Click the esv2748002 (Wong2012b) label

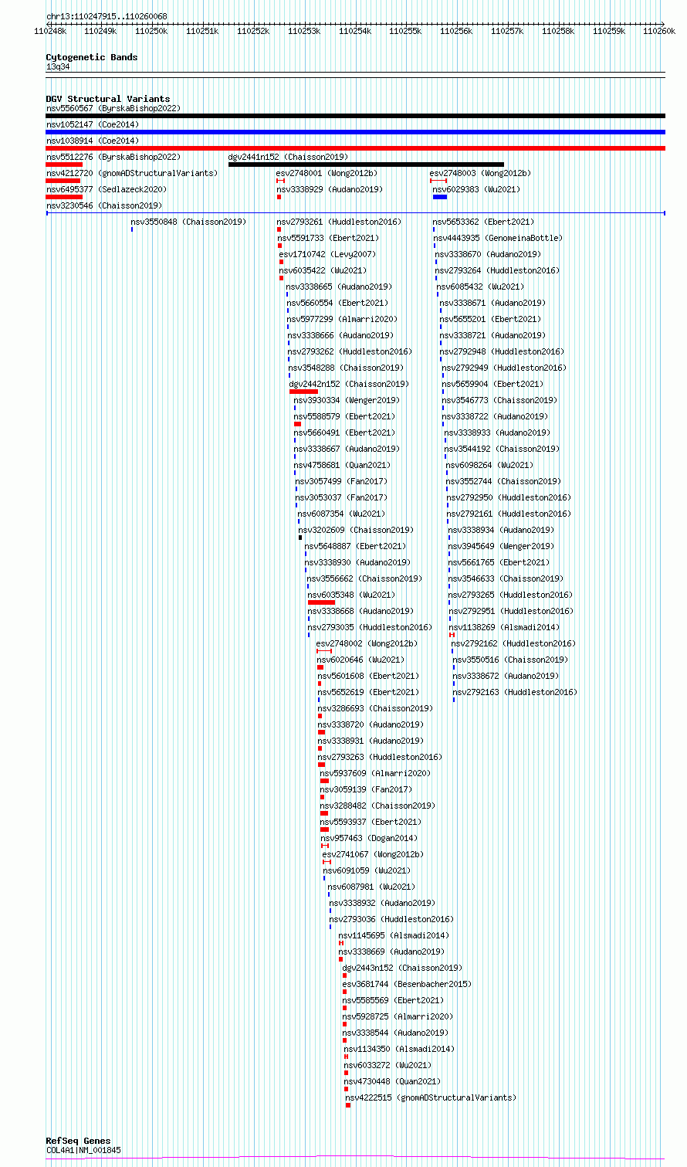click(367, 643)
